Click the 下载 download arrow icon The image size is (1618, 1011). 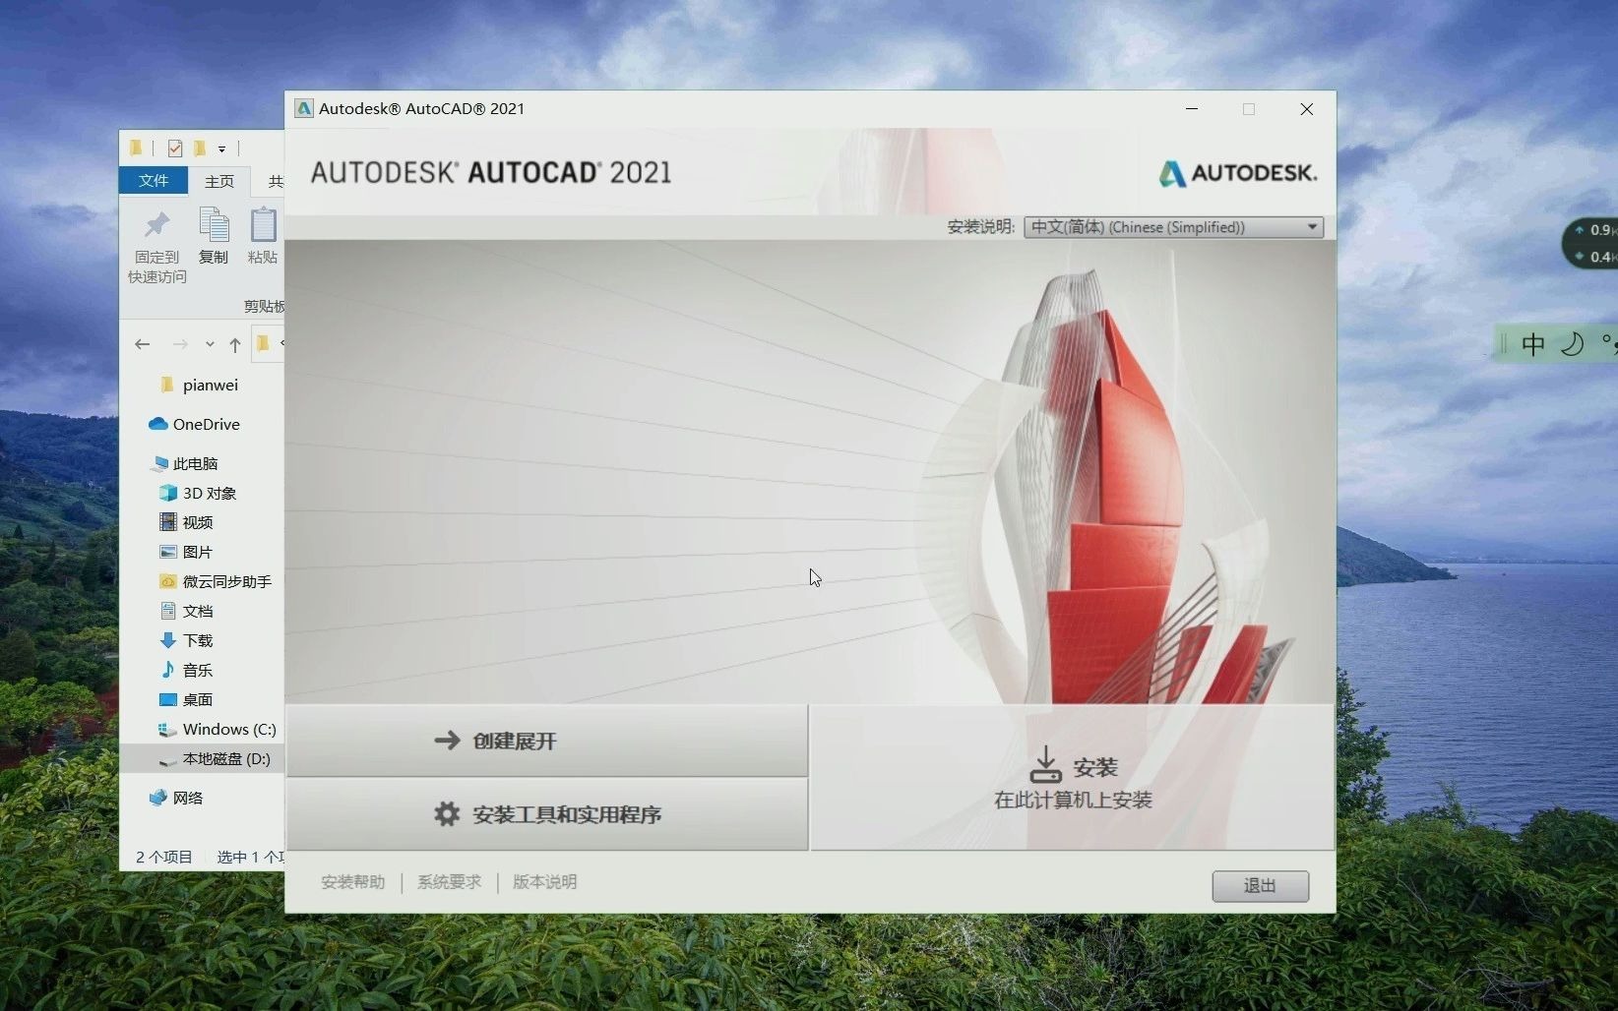168,640
